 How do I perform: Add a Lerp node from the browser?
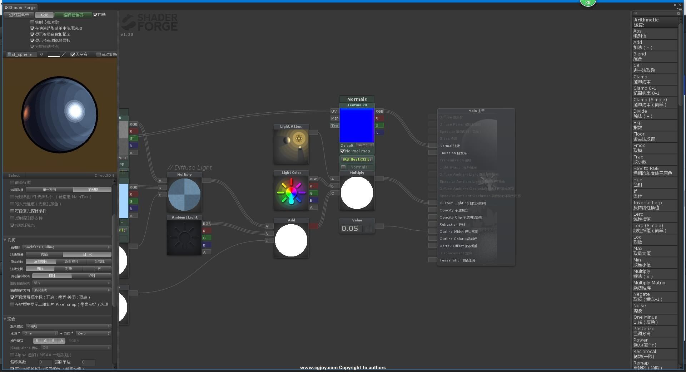tap(655, 217)
